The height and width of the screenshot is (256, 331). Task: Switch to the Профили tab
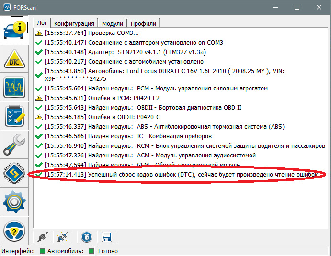(143, 23)
